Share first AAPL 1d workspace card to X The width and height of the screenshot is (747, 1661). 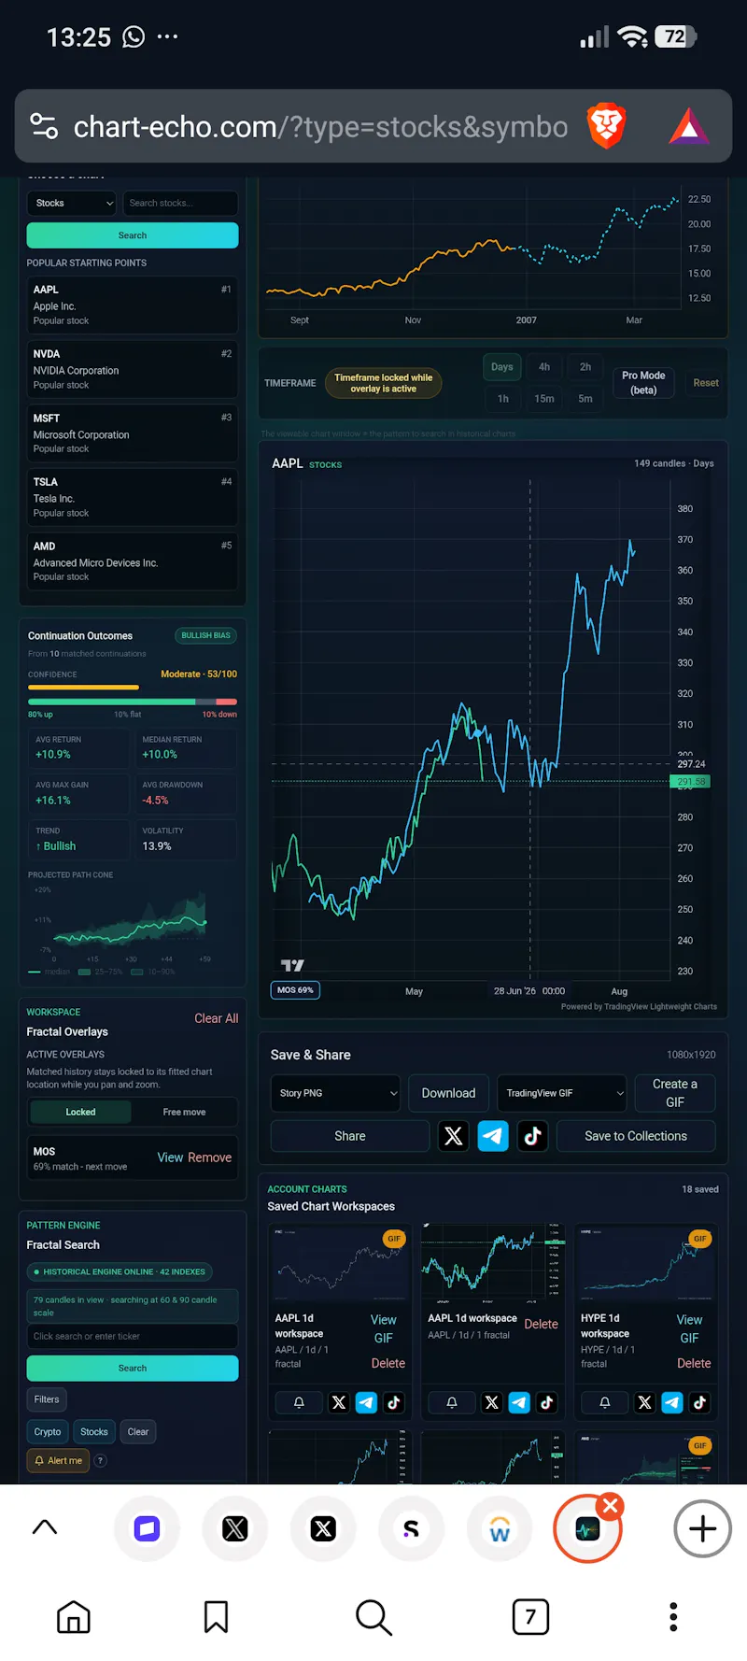(339, 1402)
